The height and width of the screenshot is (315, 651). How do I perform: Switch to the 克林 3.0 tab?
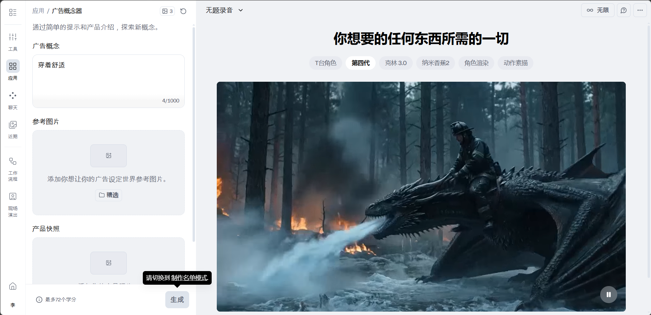pyautogui.click(x=395, y=63)
